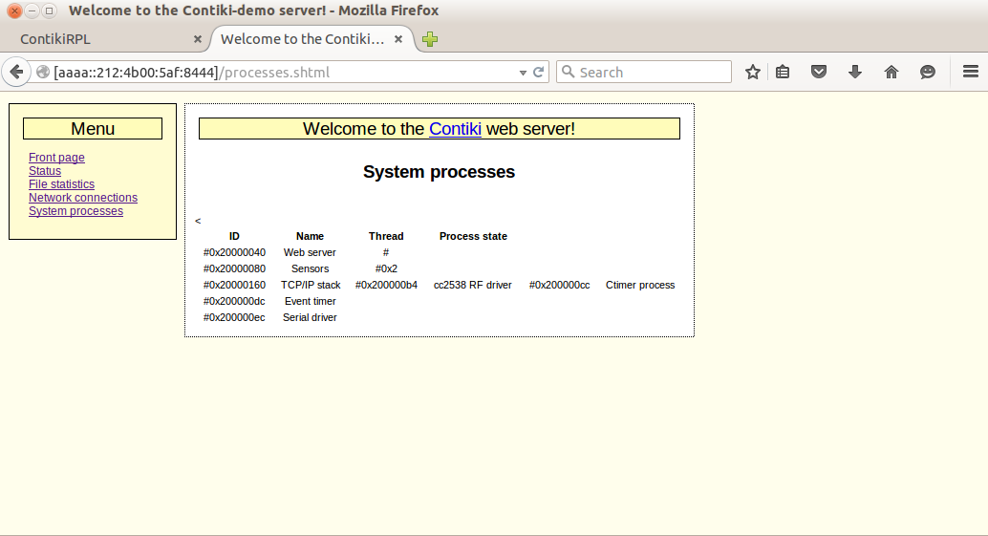This screenshot has height=536, width=988.
Task: Close the ContikiRPL tab
Action: point(198,39)
